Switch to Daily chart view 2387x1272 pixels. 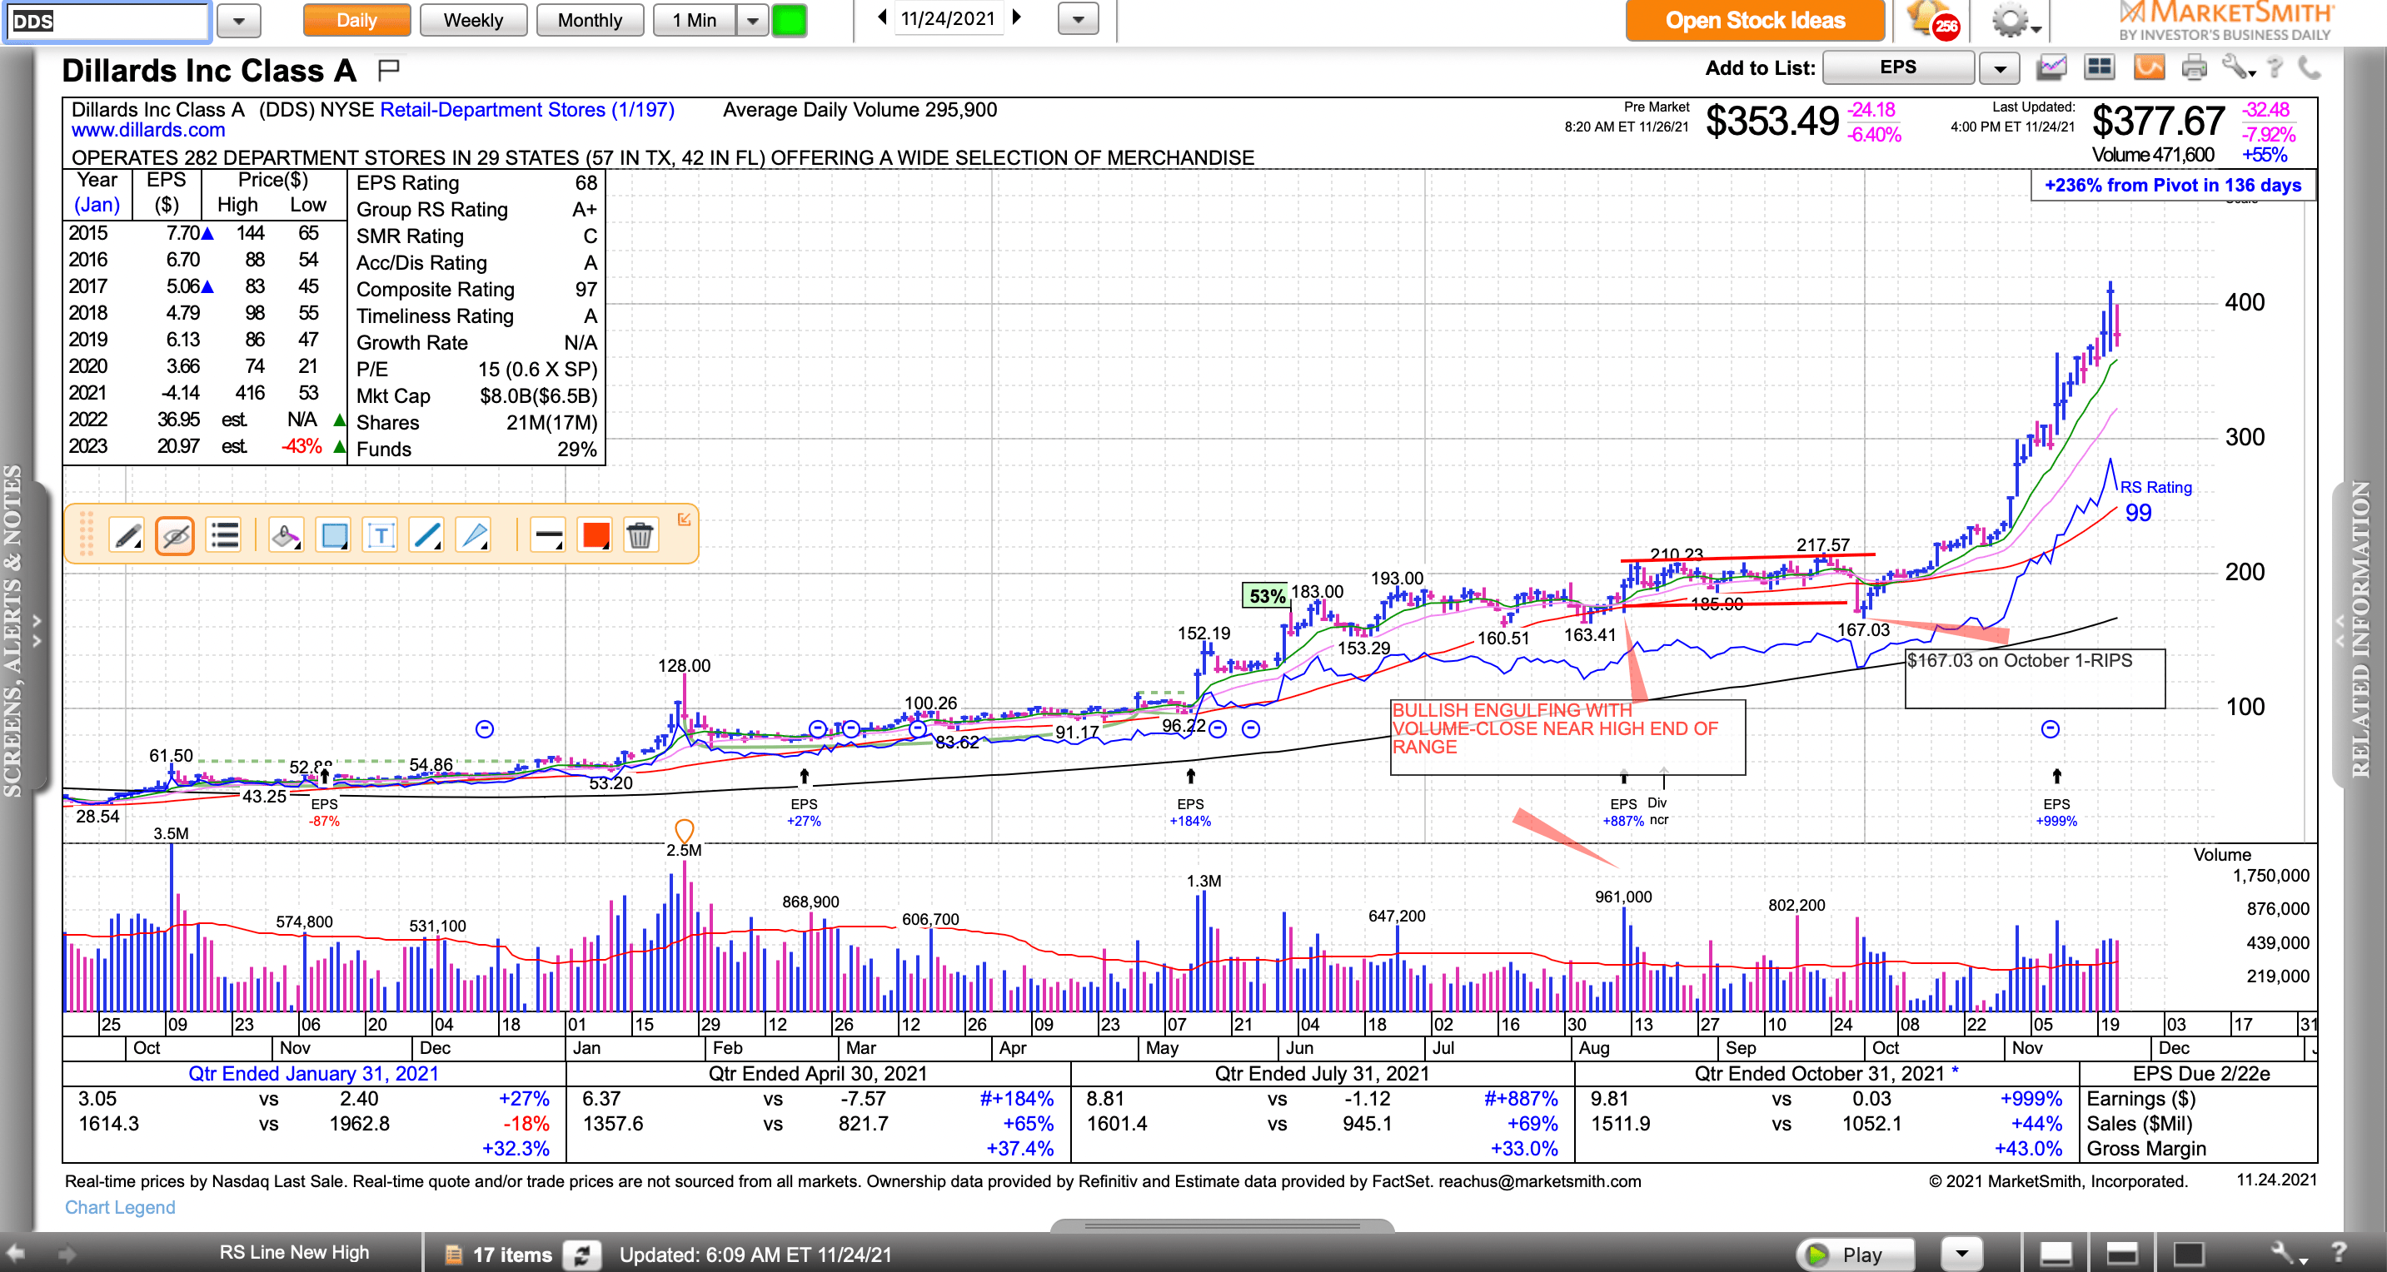pos(356,20)
